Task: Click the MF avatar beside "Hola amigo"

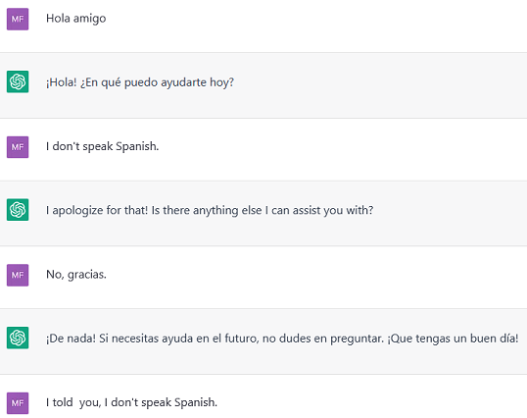Action: click(x=18, y=20)
